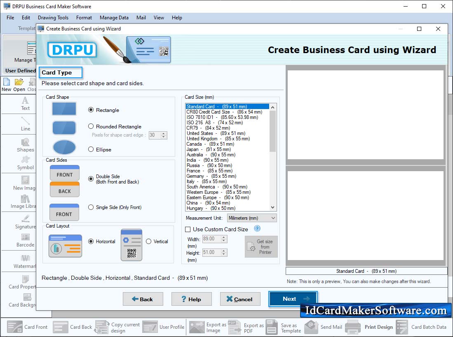
Task: Click Export as Image
Action: (208, 328)
